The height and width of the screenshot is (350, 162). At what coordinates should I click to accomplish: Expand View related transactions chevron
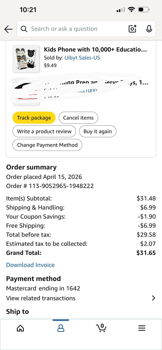153,298
